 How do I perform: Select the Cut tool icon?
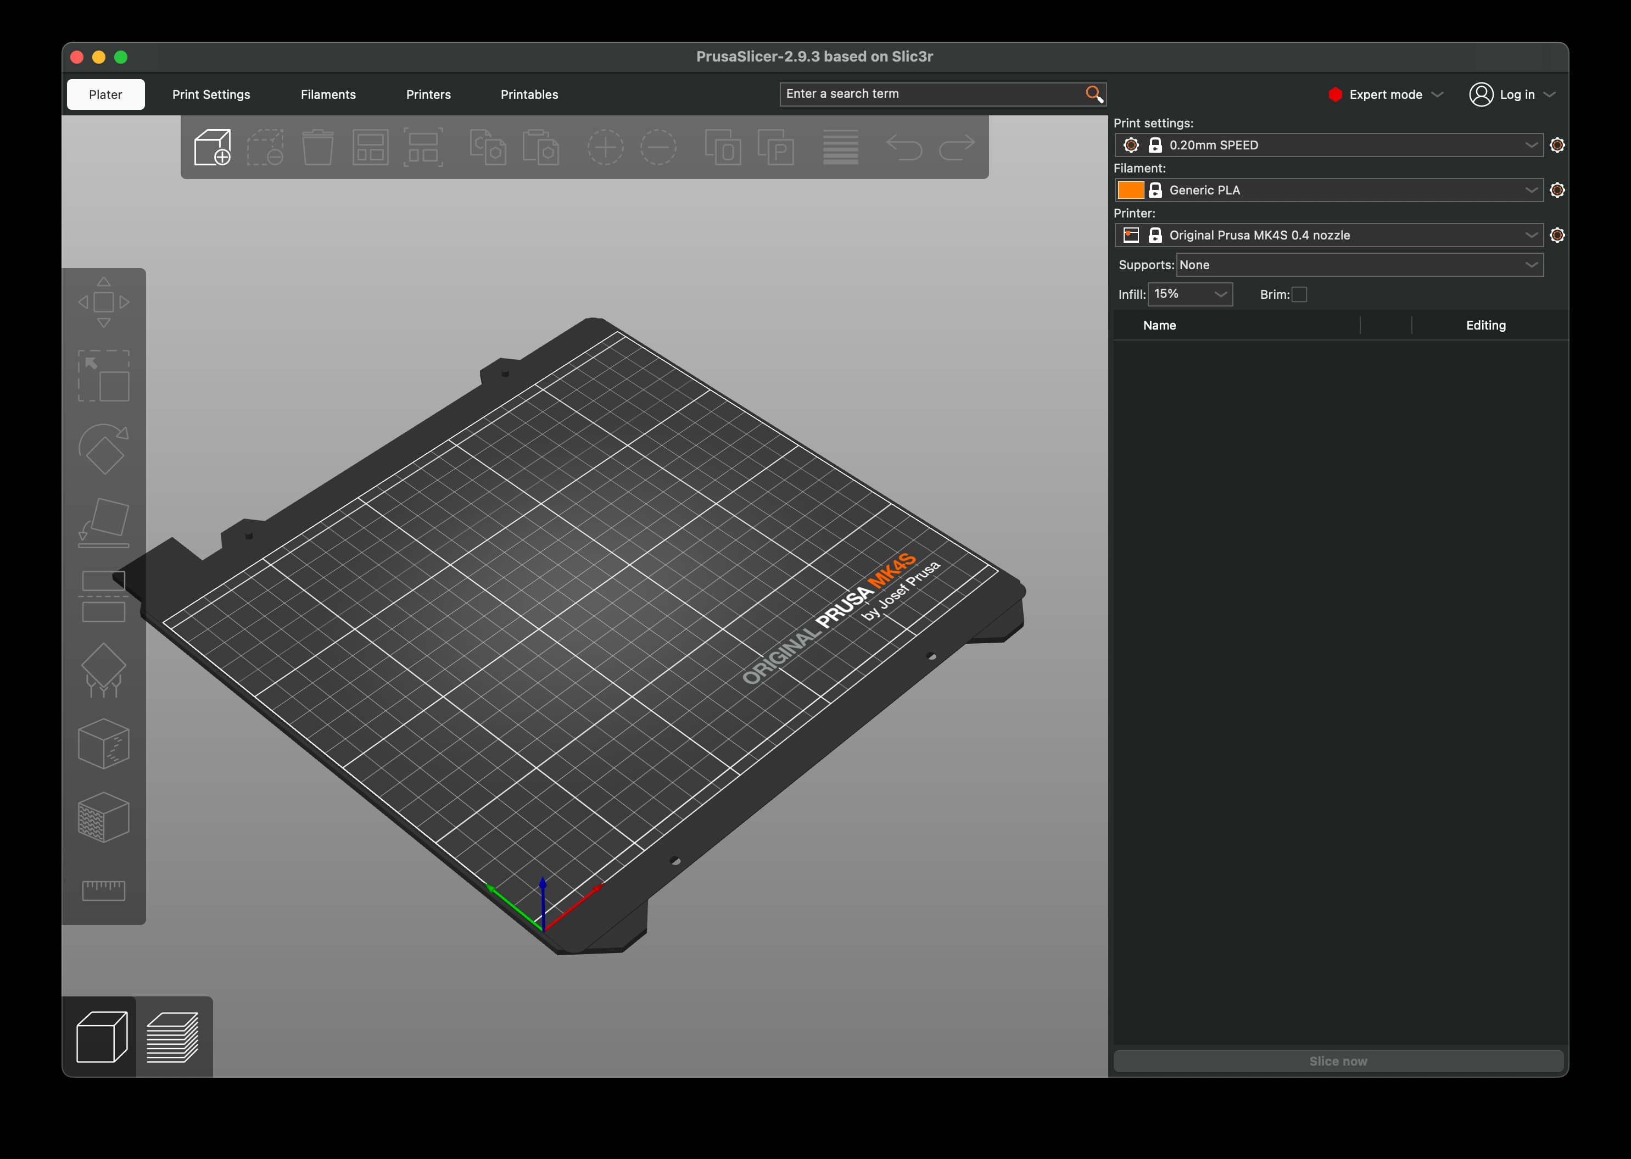coord(103,597)
